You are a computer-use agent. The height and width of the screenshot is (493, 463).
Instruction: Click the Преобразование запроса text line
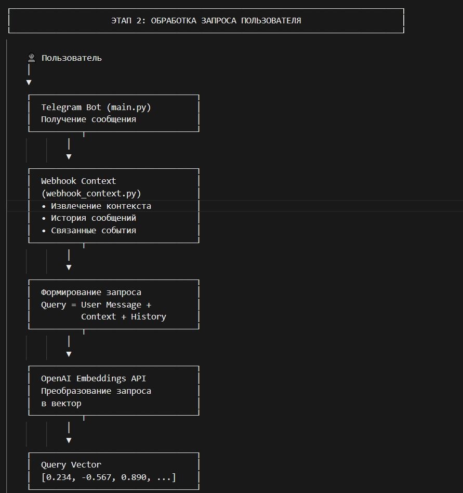click(96, 391)
